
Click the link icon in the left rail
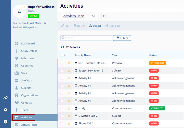(5, 98)
